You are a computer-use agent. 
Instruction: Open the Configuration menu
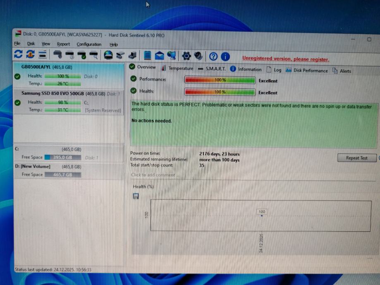click(89, 45)
